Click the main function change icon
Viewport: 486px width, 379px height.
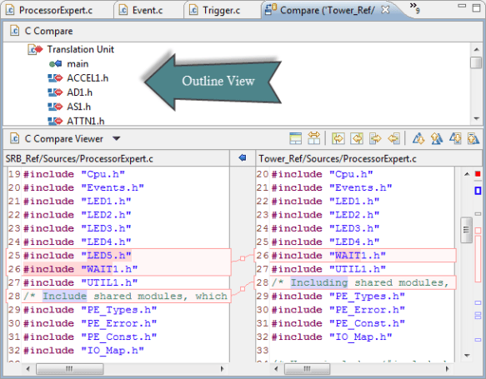click(x=56, y=64)
